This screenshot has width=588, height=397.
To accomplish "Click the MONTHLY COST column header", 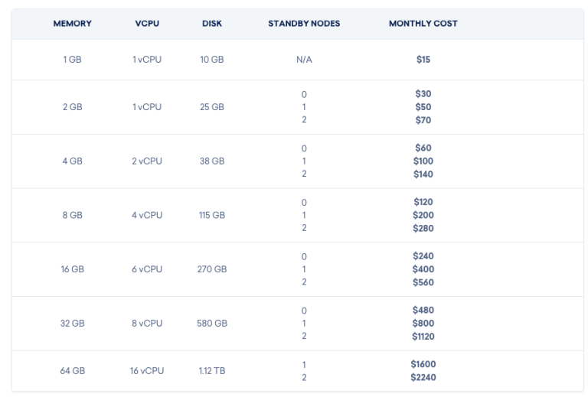I will tap(423, 24).
